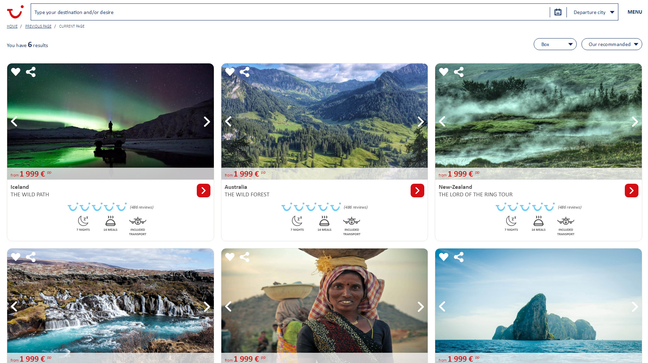
Task: Show next photo on Iceland card
Action: pyautogui.click(x=207, y=122)
